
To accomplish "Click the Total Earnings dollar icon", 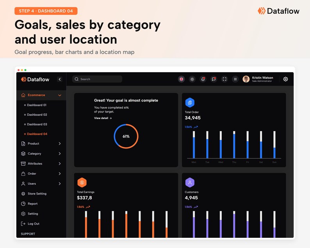I will click(x=82, y=182).
